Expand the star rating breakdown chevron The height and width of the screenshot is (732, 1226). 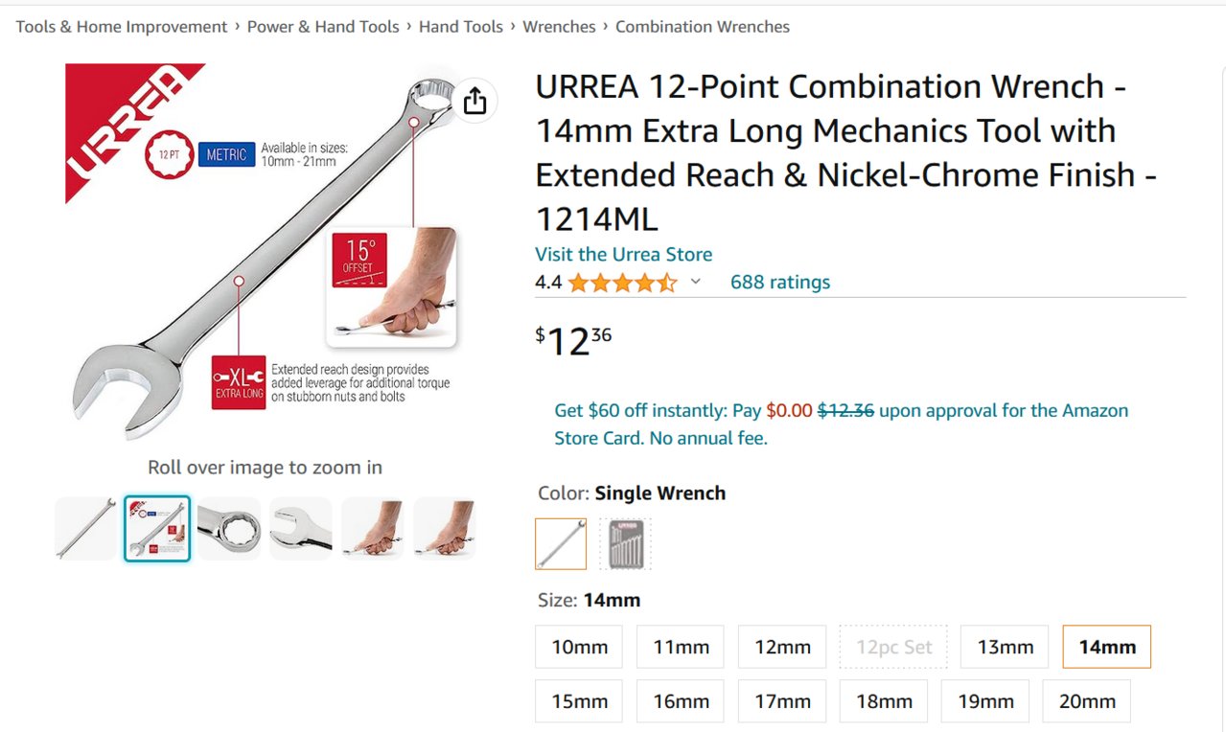(696, 282)
